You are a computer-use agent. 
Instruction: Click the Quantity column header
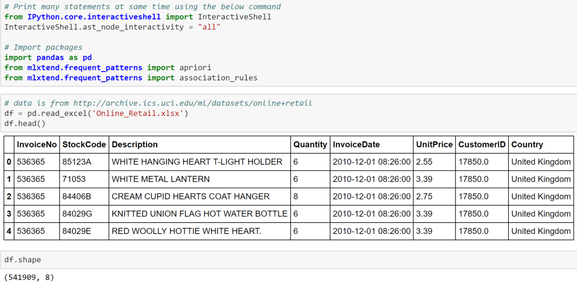click(310, 145)
